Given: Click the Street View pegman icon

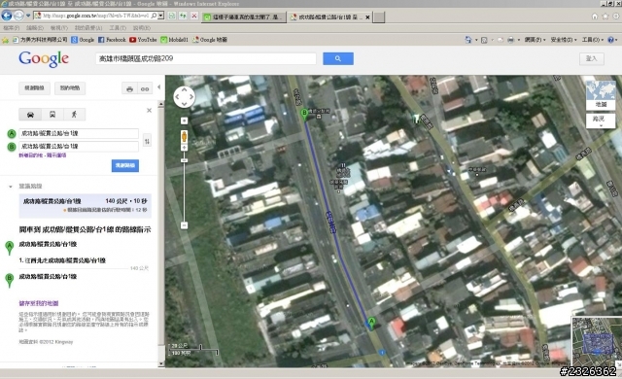Looking at the screenshot, I should point(184,137).
